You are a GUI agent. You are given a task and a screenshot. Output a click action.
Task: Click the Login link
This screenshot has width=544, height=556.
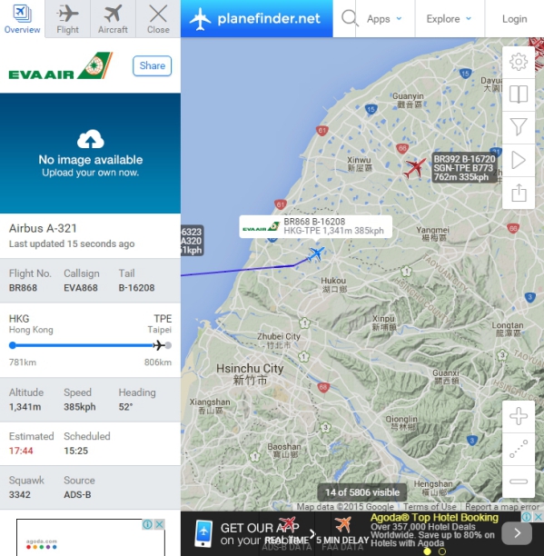(x=514, y=19)
